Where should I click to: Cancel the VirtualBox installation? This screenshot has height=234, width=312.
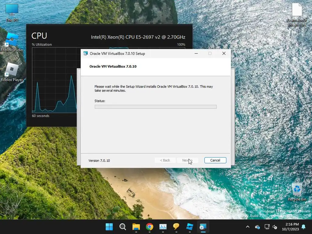[x=215, y=160]
